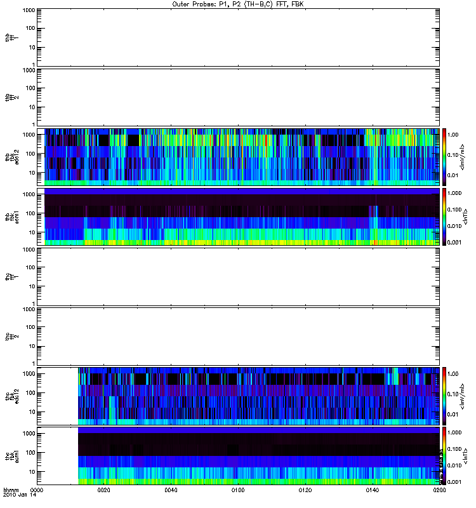Click the '100' y-axis tick of thb fff 2
The height and width of the screenshot is (508, 476).
coord(30,88)
